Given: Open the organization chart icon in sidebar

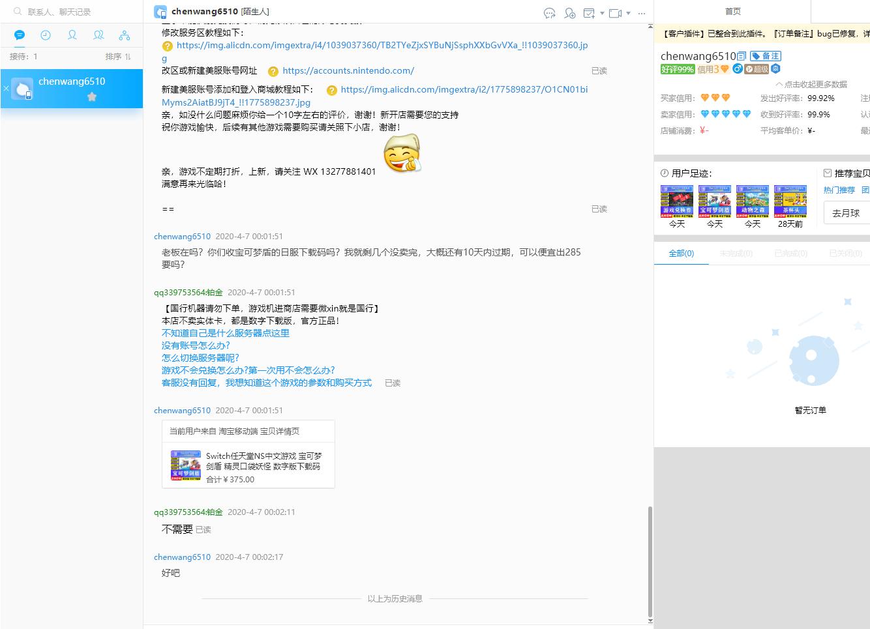Looking at the screenshot, I should coord(124,35).
